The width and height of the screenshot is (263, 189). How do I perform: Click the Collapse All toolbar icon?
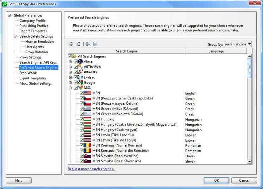(78, 44)
